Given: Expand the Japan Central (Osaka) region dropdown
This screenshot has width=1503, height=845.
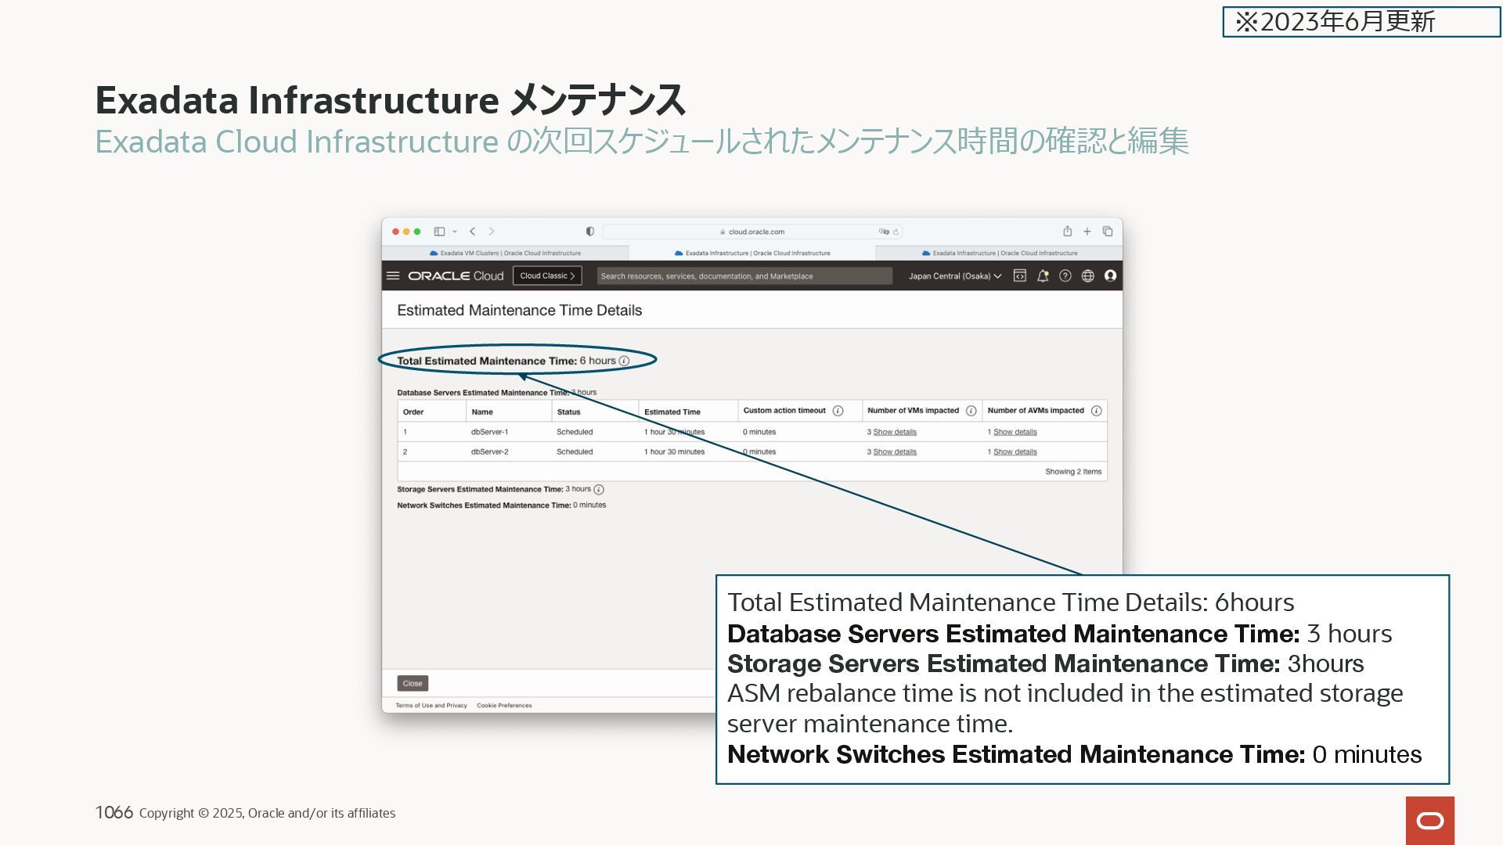Looking at the screenshot, I should pyautogui.click(x=955, y=276).
